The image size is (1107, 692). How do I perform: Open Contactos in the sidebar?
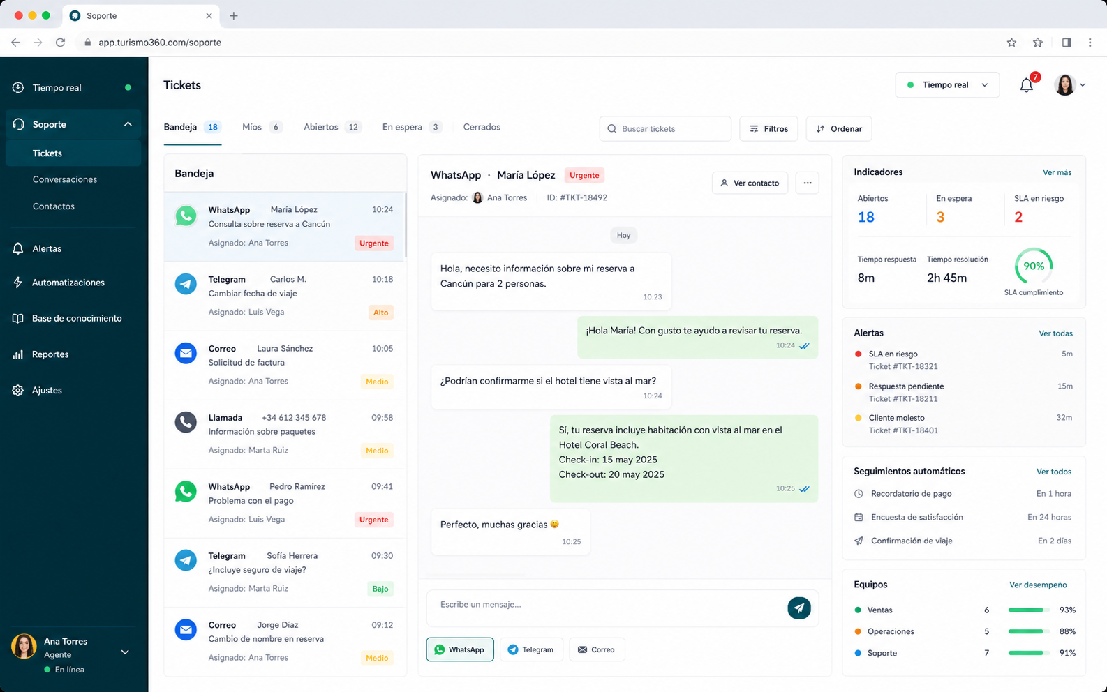click(54, 206)
